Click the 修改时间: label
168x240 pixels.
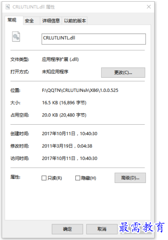(x=20, y=146)
